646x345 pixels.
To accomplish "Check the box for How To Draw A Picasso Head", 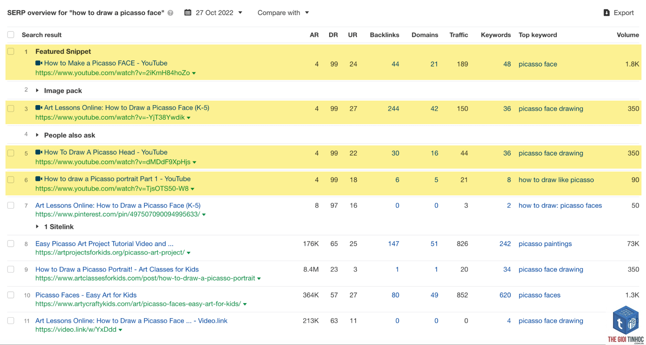I will [11, 153].
